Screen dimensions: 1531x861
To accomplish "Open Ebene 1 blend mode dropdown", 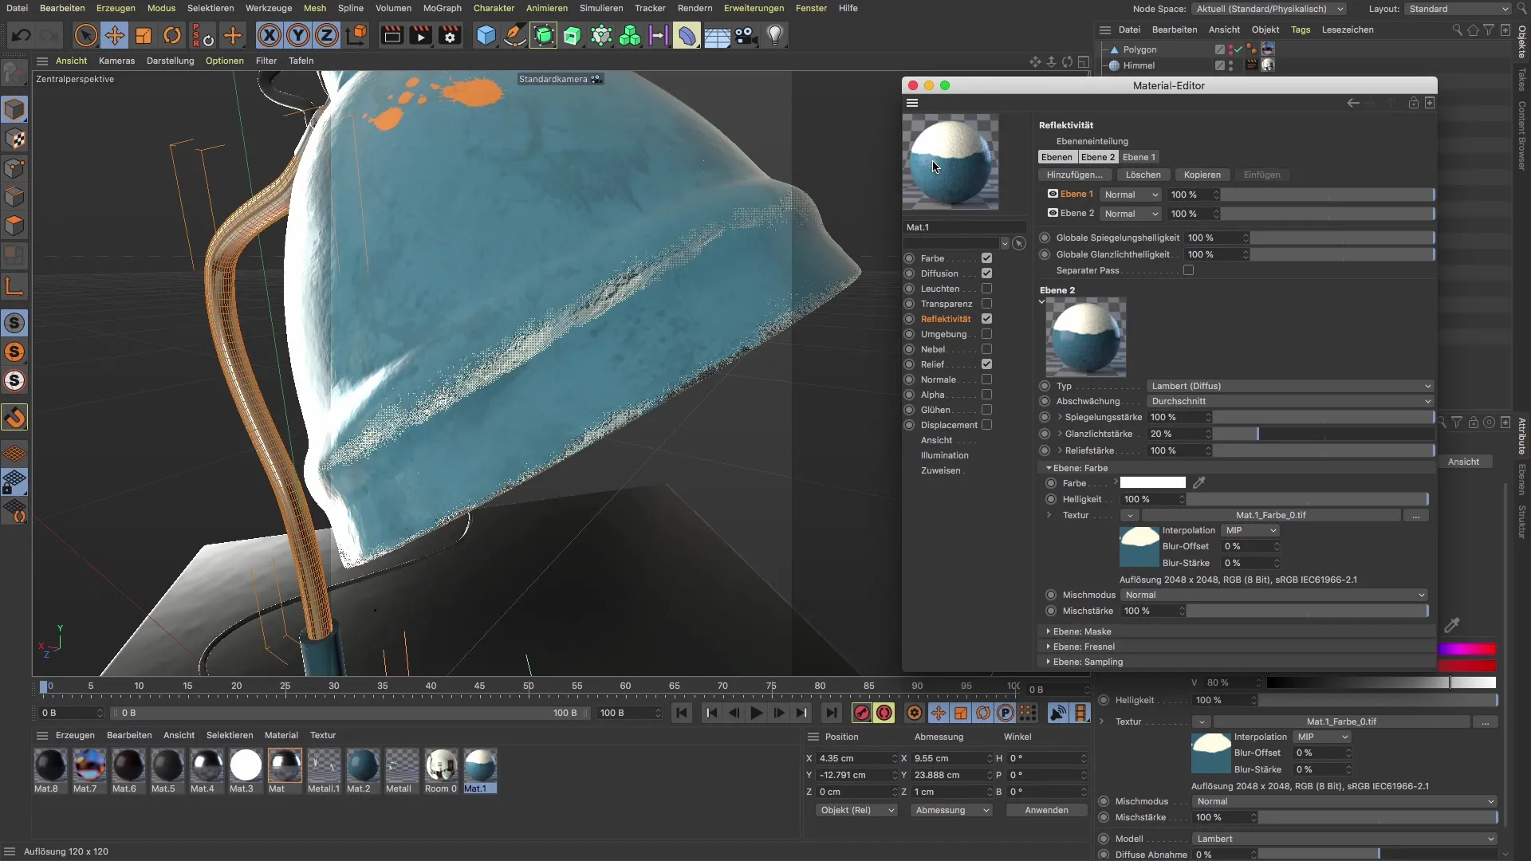I will pos(1131,195).
